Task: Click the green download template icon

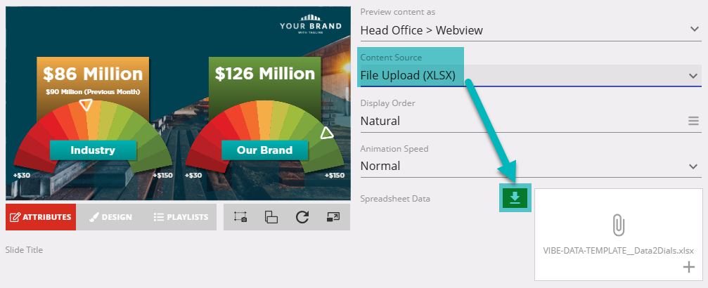Action: point(515,198)
